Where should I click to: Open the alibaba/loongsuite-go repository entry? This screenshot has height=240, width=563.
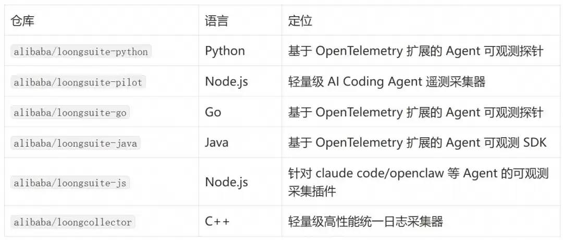[70, 113]
